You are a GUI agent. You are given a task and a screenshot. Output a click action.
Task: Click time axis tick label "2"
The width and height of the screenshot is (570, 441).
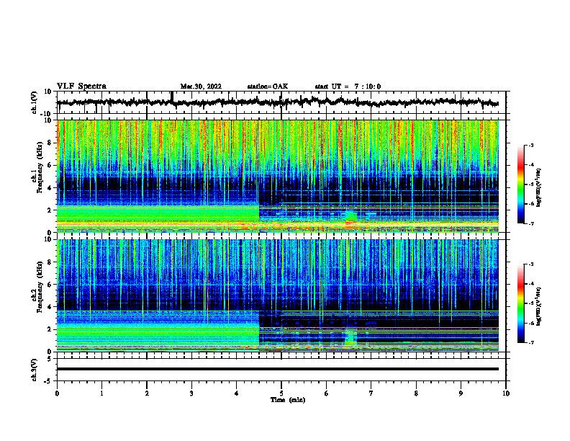[x=147, y=393]
